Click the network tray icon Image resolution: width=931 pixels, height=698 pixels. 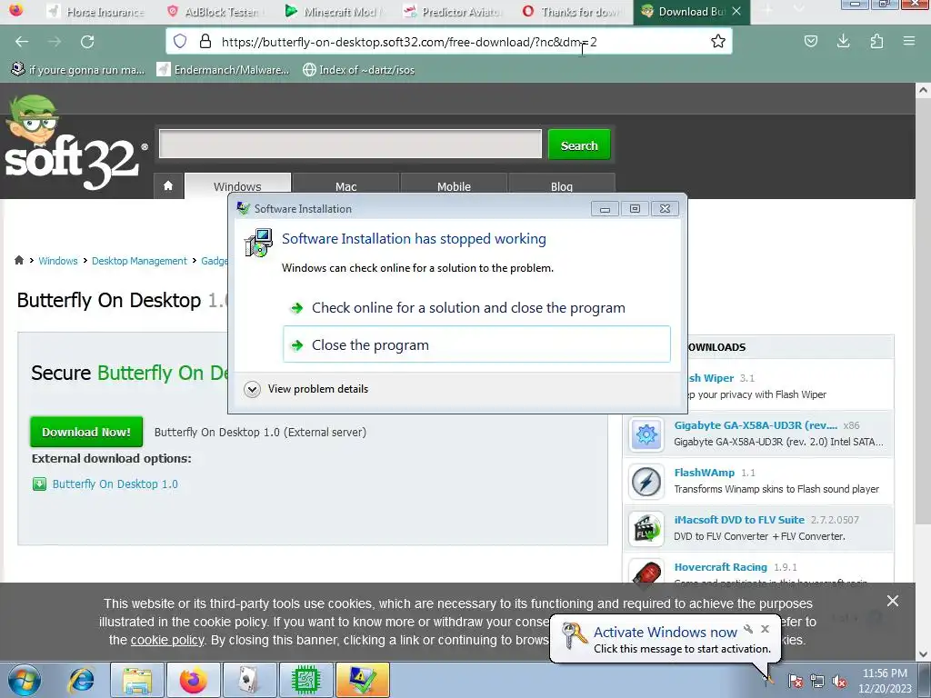click(x=817, y=682)
